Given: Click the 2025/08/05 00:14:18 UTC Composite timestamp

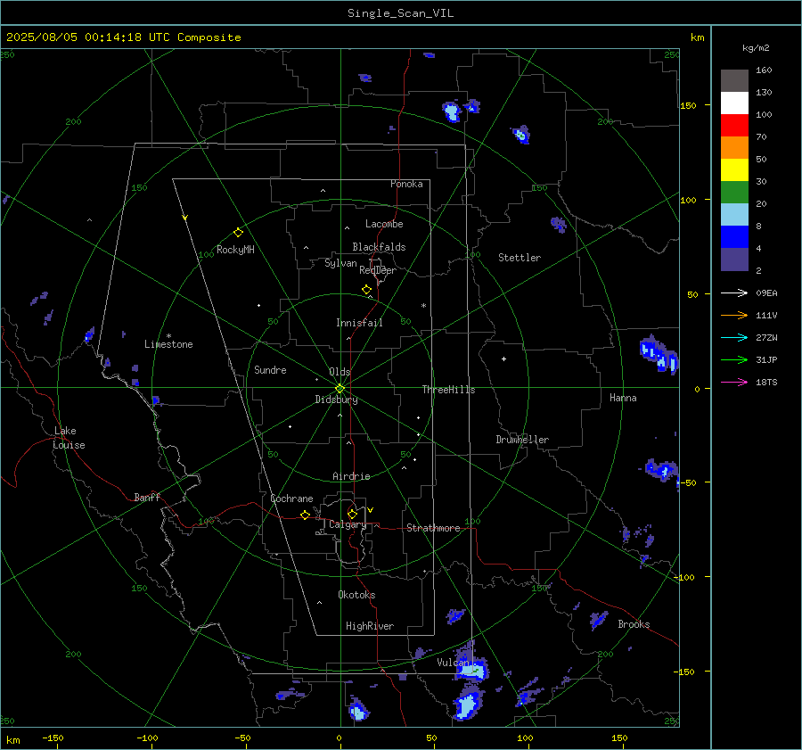Looking at the screenshot, I should [x=123, y=37].
